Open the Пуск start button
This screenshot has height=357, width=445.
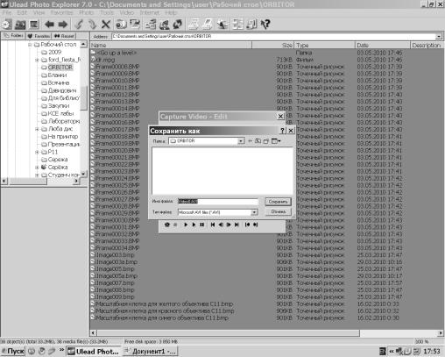(12, 351)
